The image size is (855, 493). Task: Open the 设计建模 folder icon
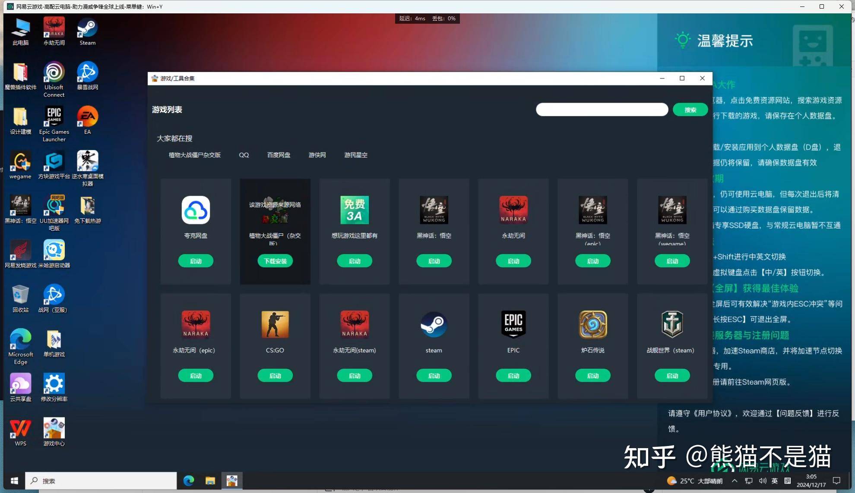(20, 120)
